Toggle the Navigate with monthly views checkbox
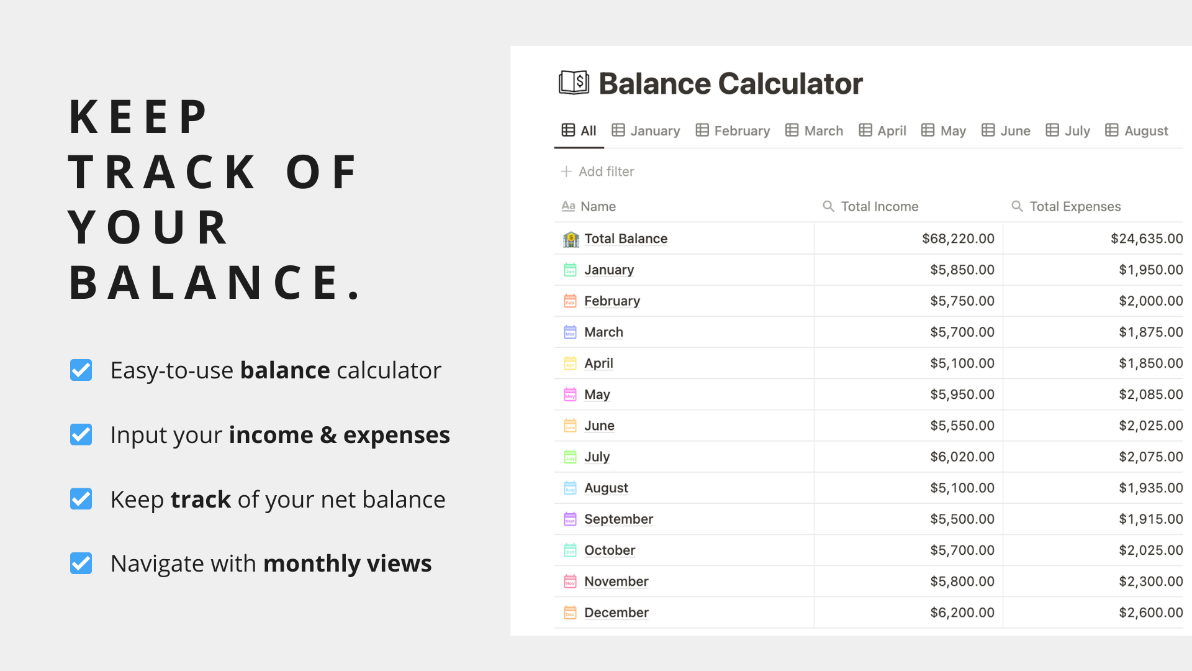Viewport: 1192px width, 671px height. (x=81, y=564)
